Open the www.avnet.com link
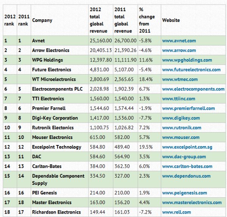 click(179, 41)
